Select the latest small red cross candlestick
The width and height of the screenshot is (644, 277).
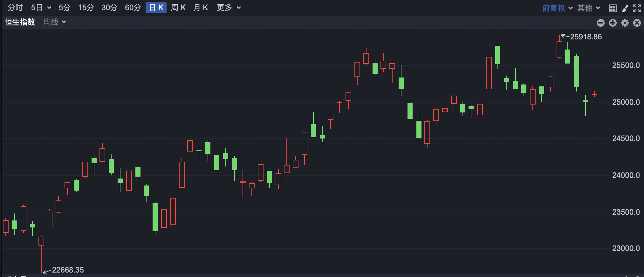[594, 94]
